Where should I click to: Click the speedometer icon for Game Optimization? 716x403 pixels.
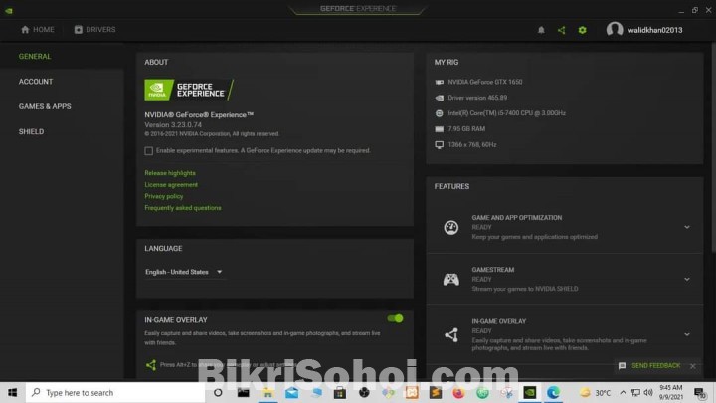(451, 227)
